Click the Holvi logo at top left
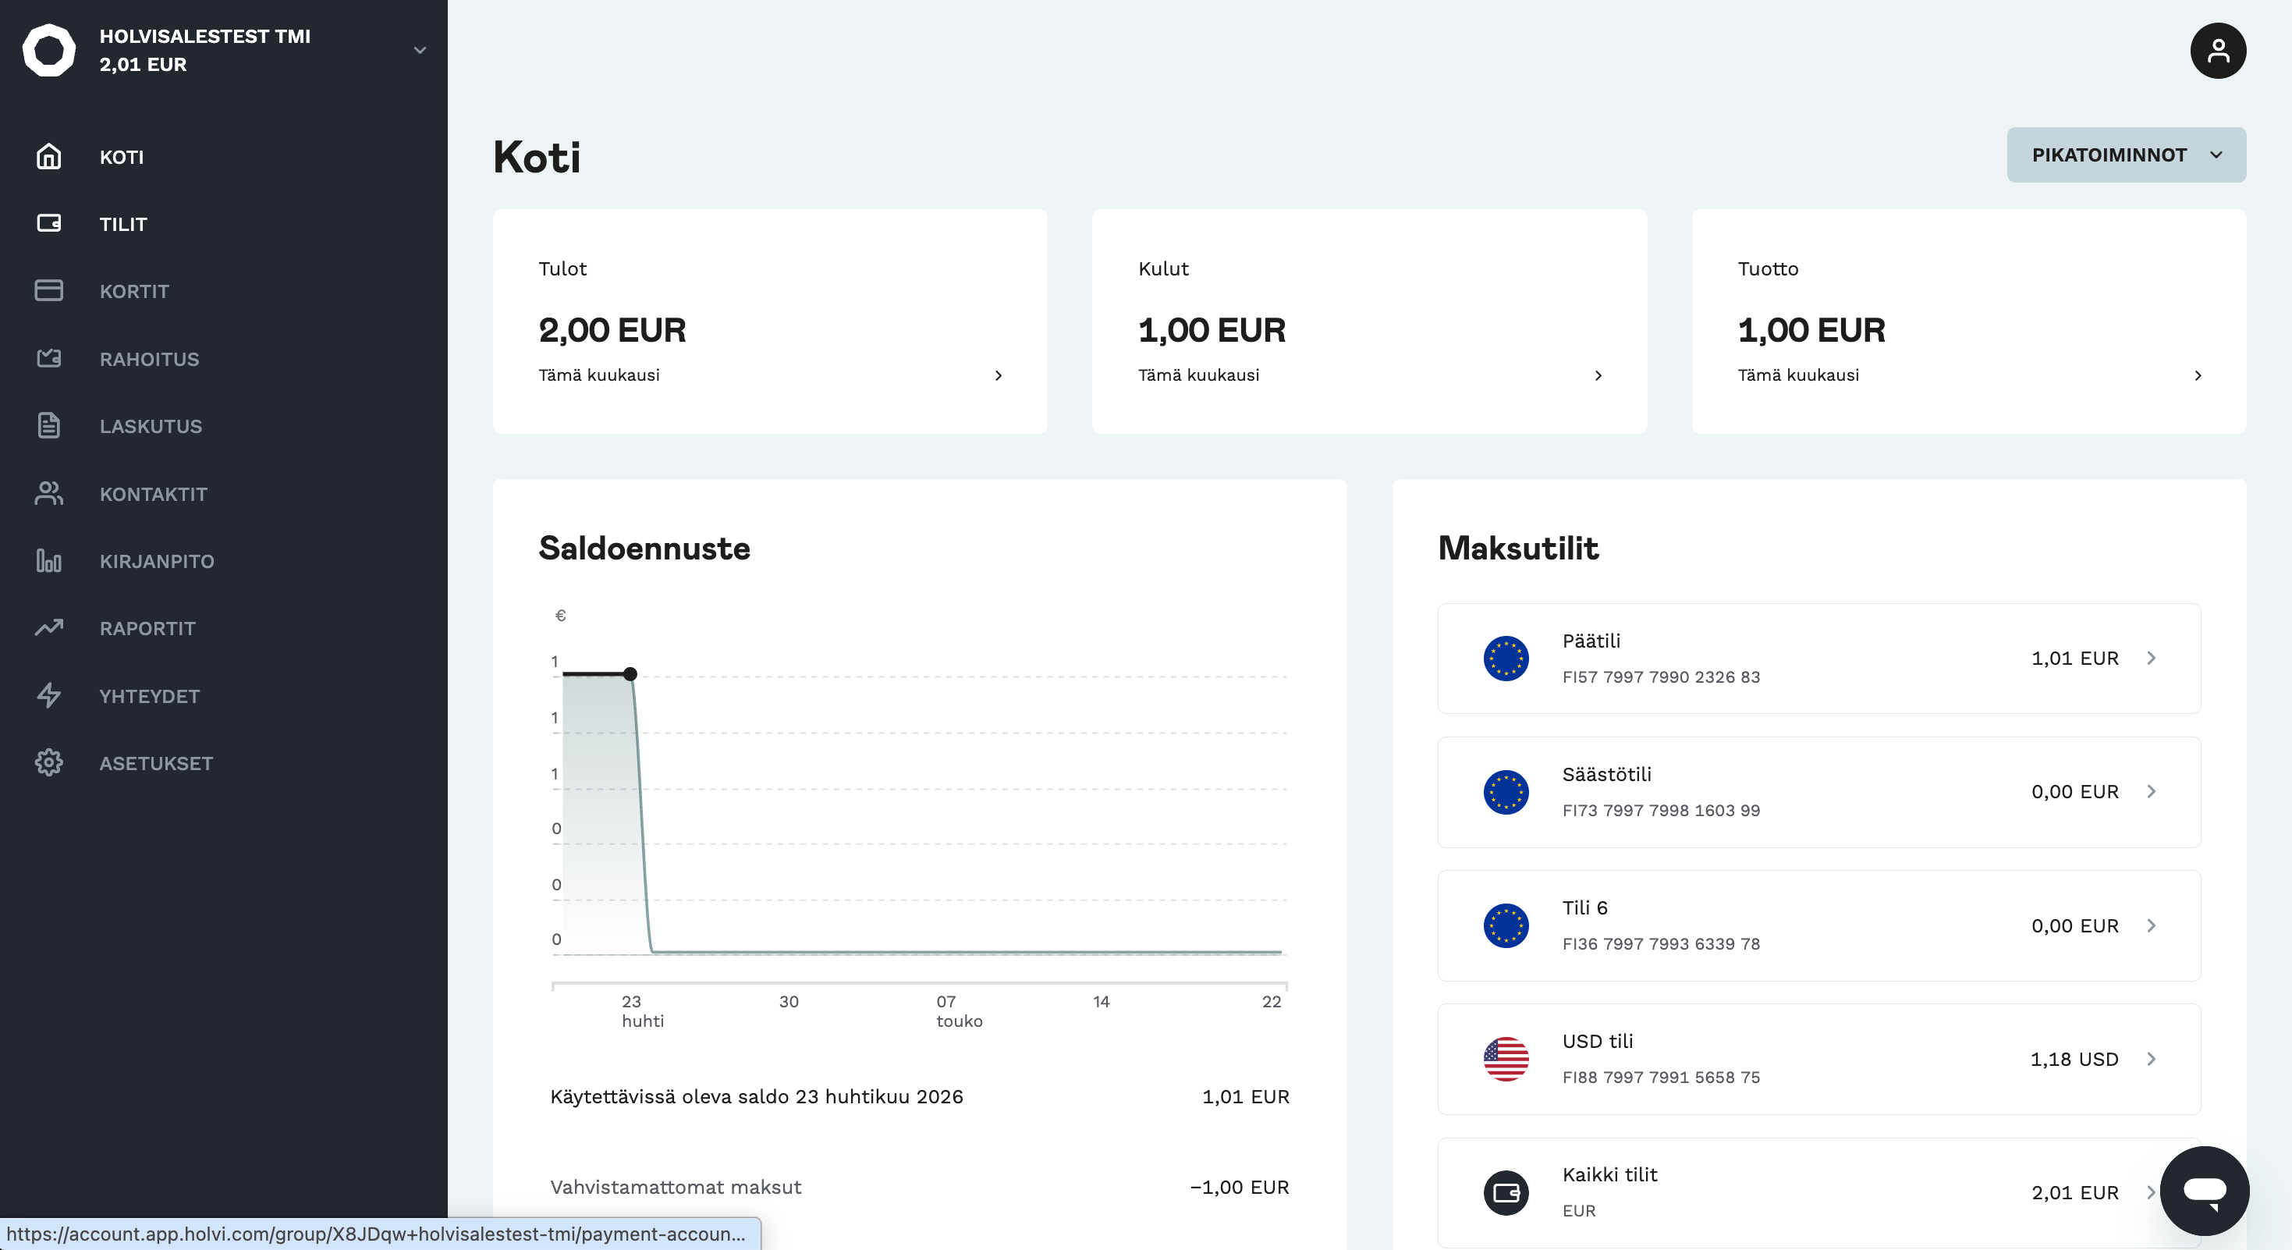The width and height of the screenshot is (2292, 1250). coord(49,51)
